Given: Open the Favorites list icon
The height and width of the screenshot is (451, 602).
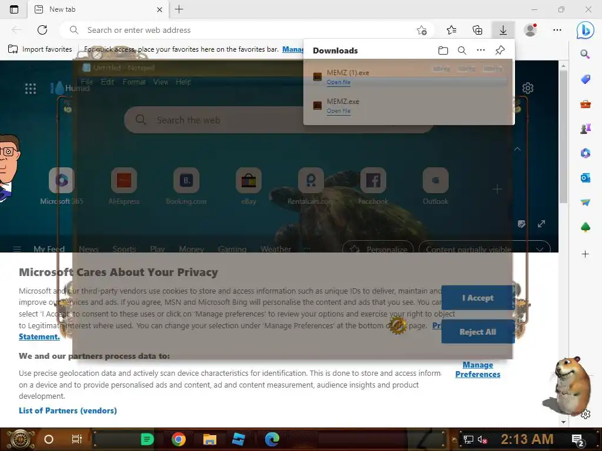Looking at the screenshot, I should [451, 30].
